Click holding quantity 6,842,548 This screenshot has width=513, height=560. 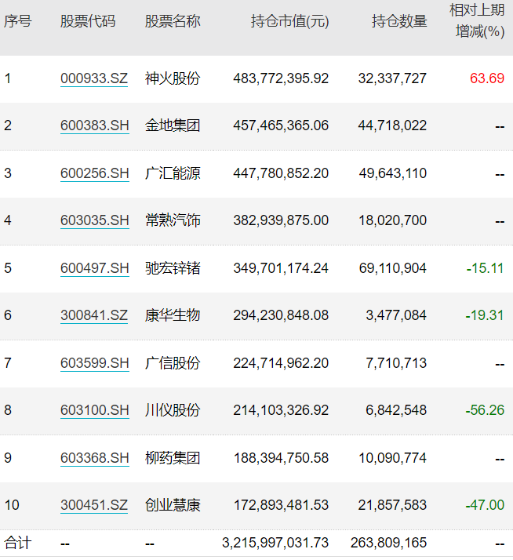click(x=396, y=410)
